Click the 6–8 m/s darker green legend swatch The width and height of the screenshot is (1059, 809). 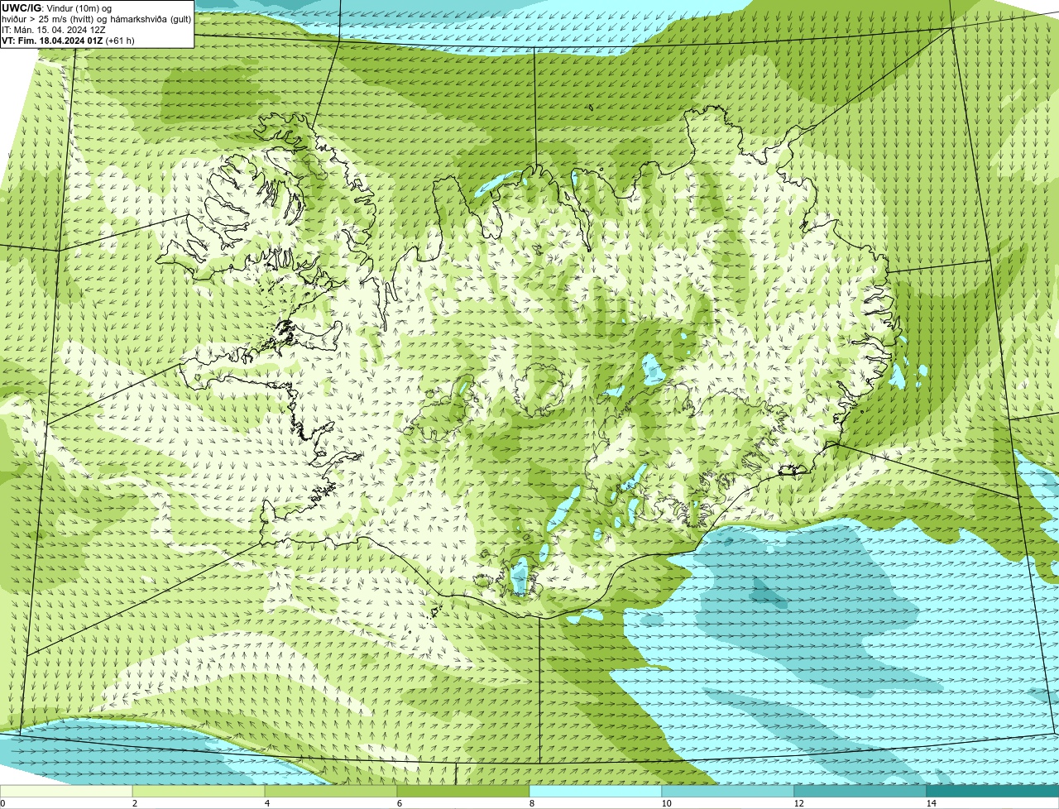click(x=463, y=791)
